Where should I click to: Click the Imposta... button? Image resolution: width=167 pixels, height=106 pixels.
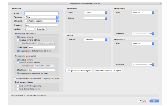pos(41,29)
